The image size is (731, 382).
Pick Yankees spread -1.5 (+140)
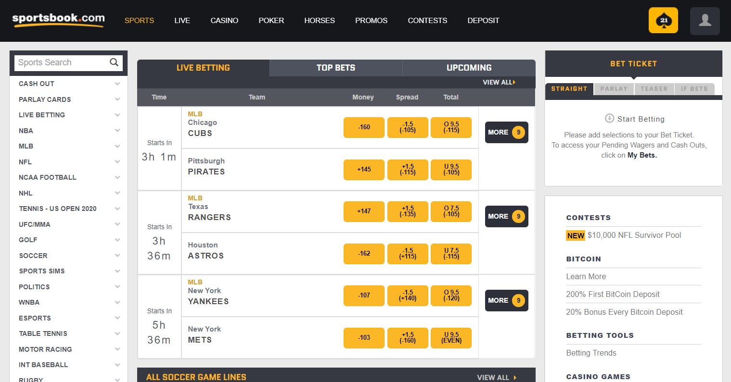pos(408,296)
